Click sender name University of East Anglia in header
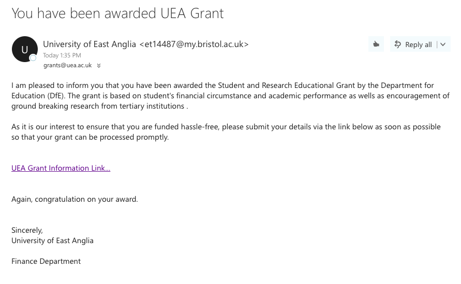 90,44
